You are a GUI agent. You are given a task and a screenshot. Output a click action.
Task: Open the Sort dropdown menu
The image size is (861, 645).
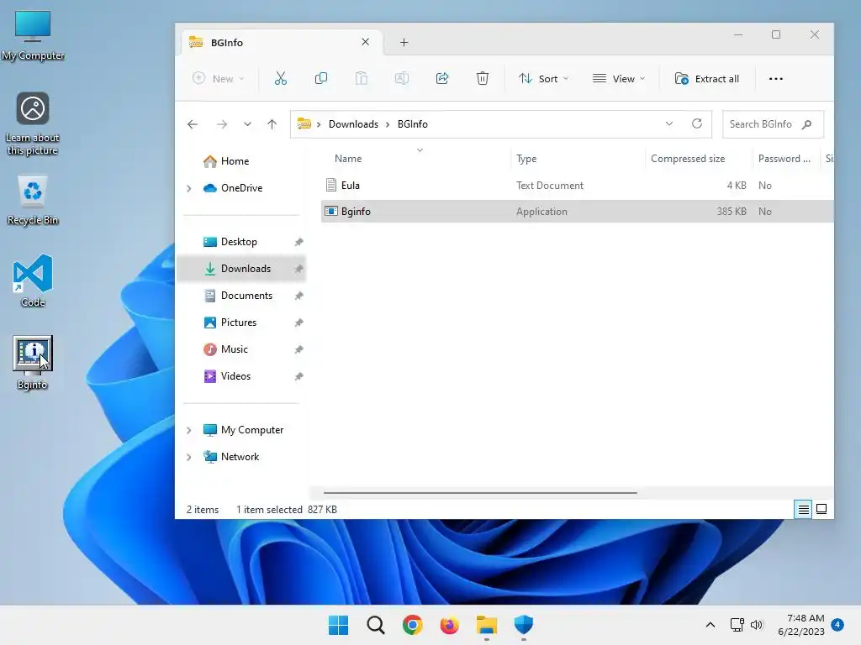point(544,78)
